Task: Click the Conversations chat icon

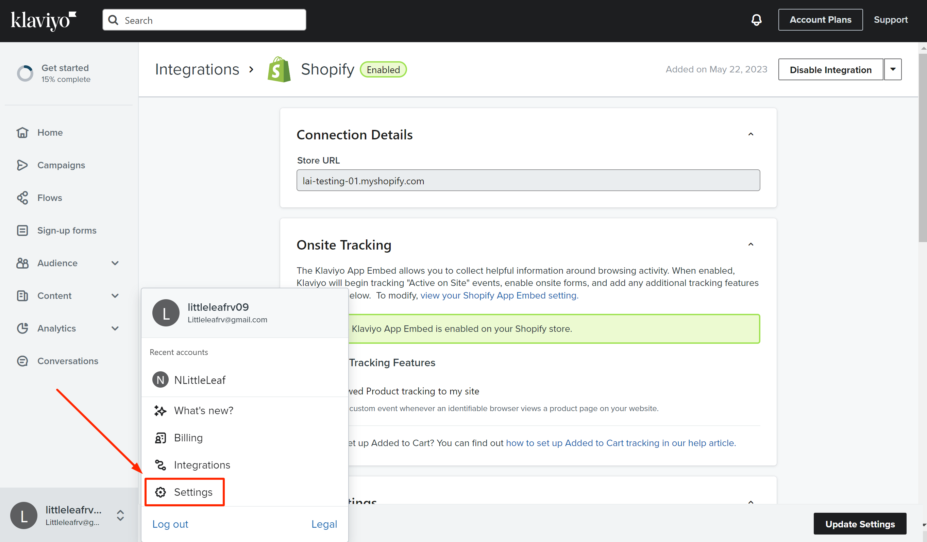Action: (22, 361)
